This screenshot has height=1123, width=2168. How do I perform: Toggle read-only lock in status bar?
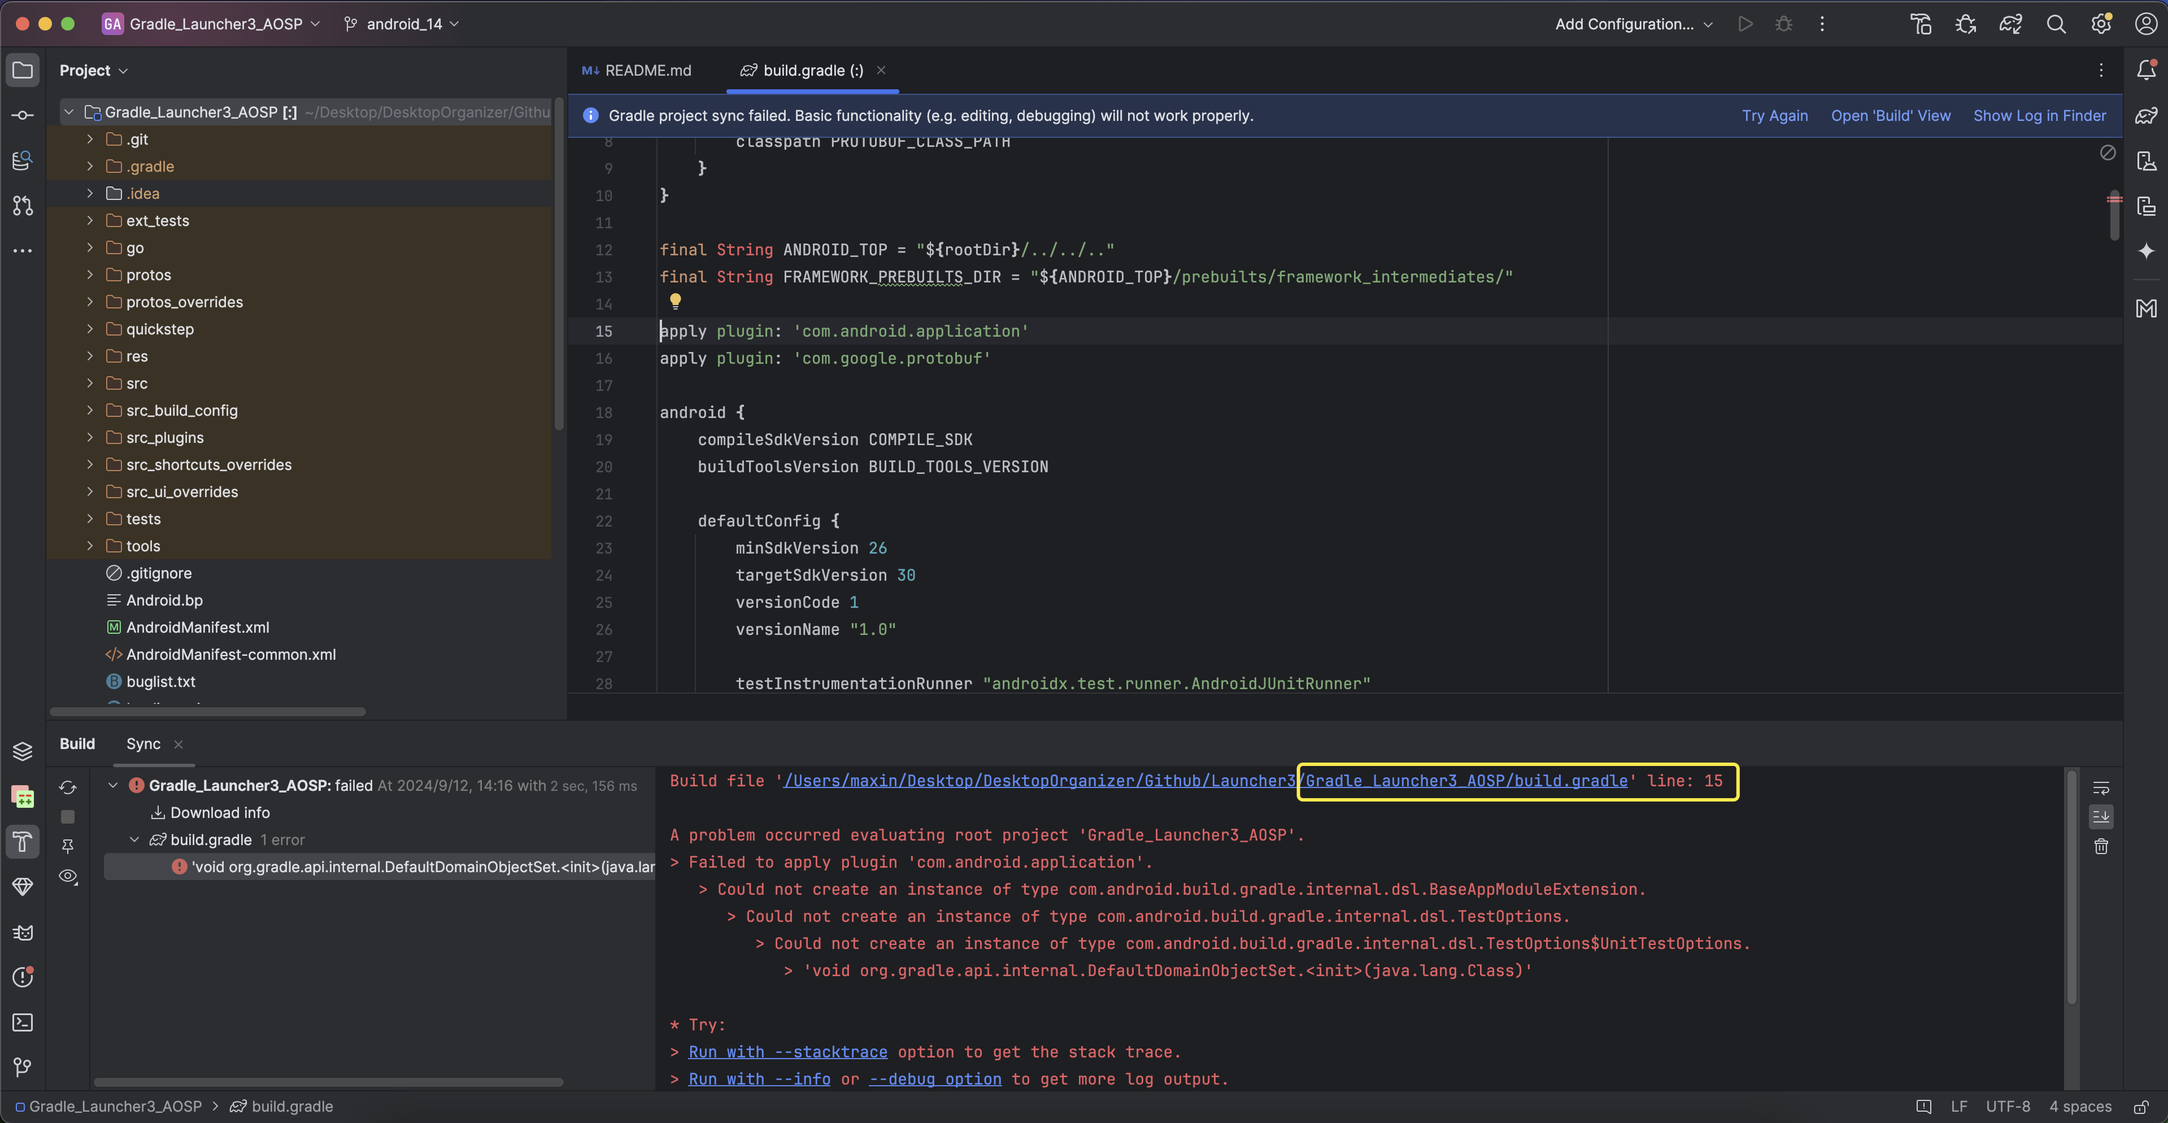click(2141, 1106)
